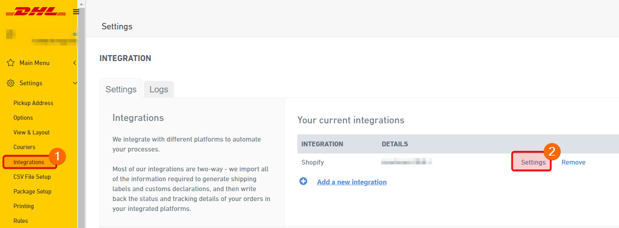Viewport: 619px width, 228px height.
Task: Go to Options in sidebar
Action: pos(23,118)
